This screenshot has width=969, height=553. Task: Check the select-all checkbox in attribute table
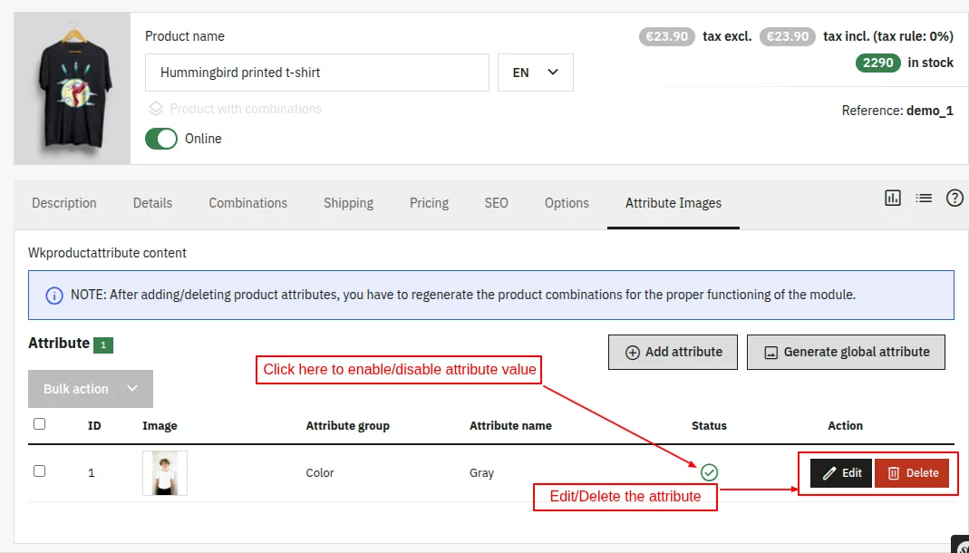point(39,423)
